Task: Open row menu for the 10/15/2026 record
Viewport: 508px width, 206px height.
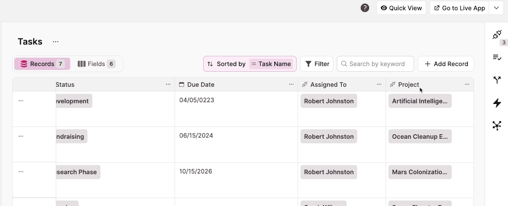Action: (21, 171)
